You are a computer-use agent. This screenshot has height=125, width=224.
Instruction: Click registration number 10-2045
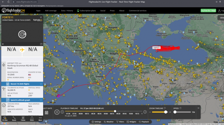(x=11, y=75)
